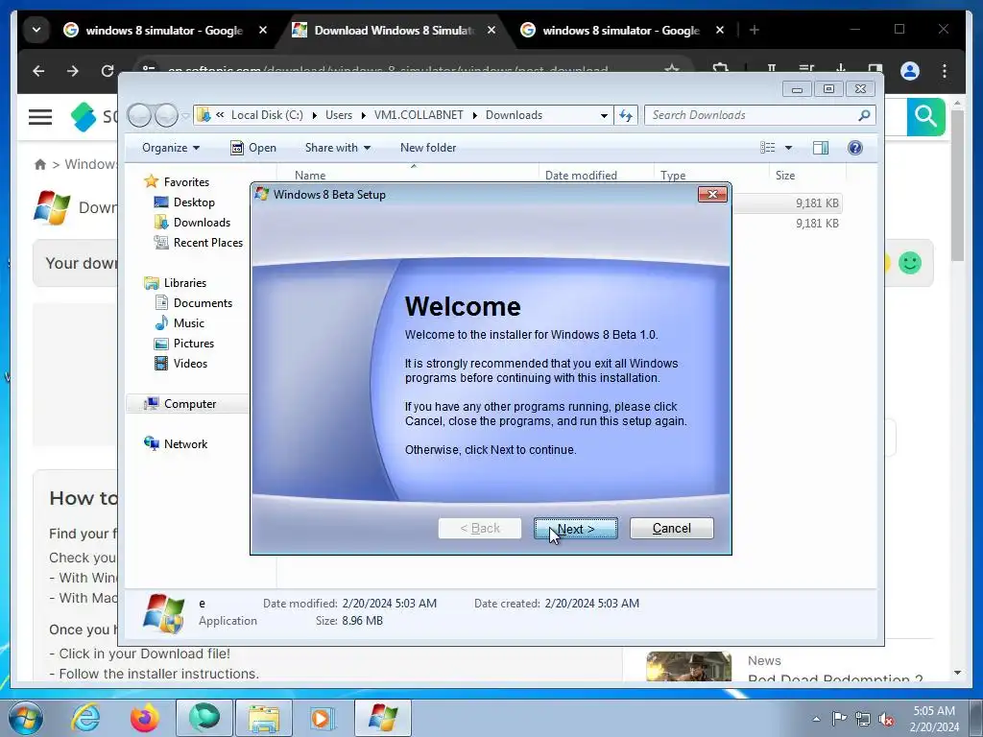Select Libraries in navigation pane
The height and width of the screenshot is (737, 983).
point(185,283)
